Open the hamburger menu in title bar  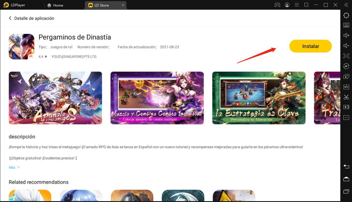[x=297, y=5]
